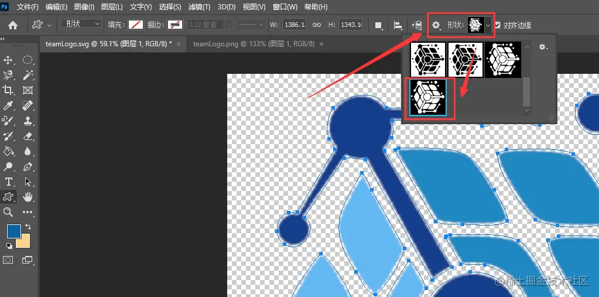599x297 pixels.
Task: Expand the 形状 shape picker dropdown arrow
Action: 488,25
